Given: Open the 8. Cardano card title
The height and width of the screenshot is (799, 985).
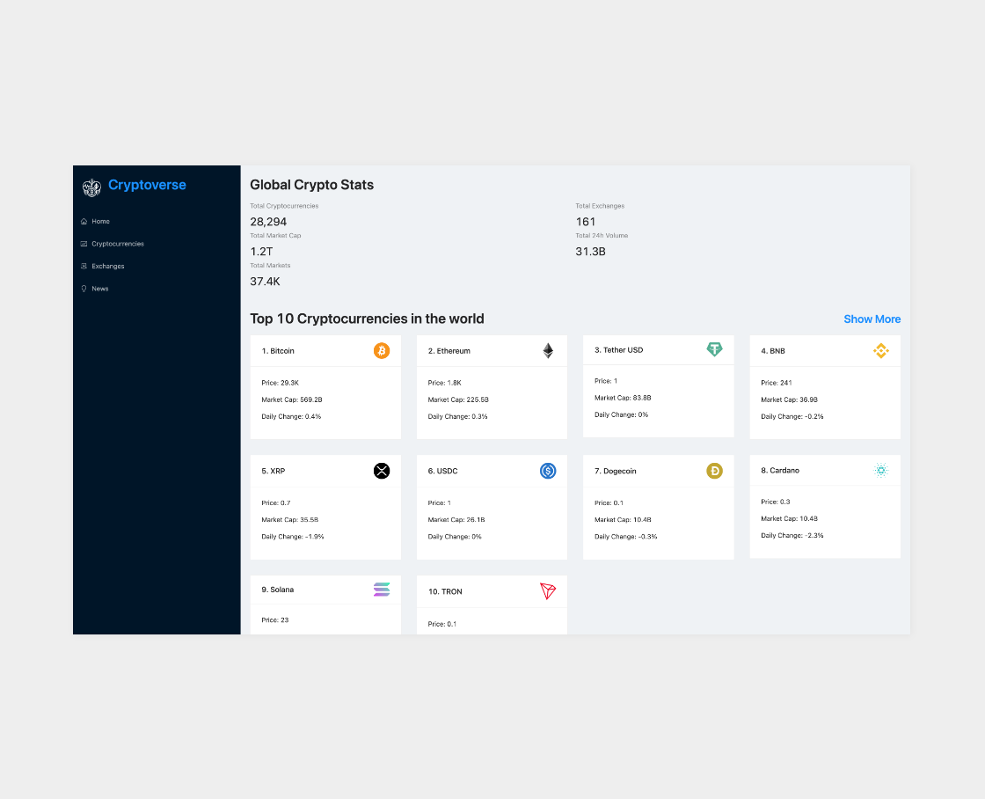Looking at the screenshot, I should click(780, 470).
